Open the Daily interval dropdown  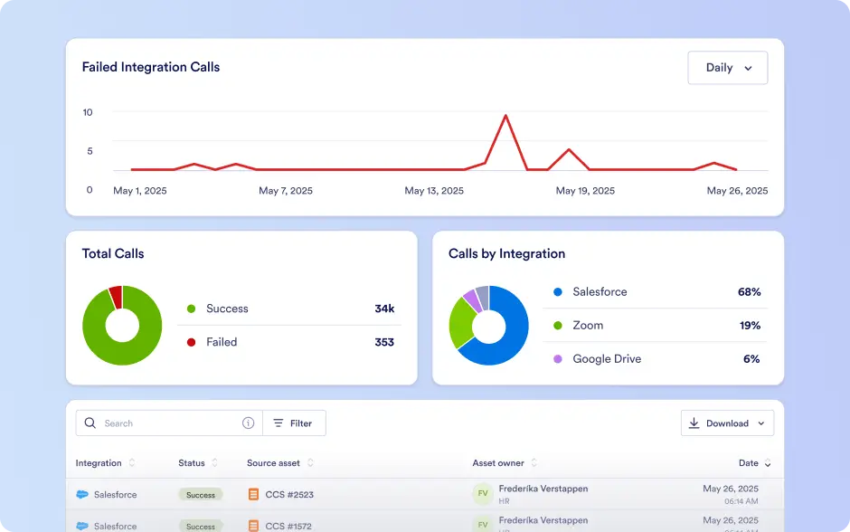(728, 68)
